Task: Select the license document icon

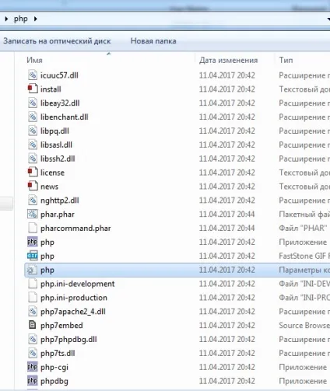Action: click(x=33, y=173)
